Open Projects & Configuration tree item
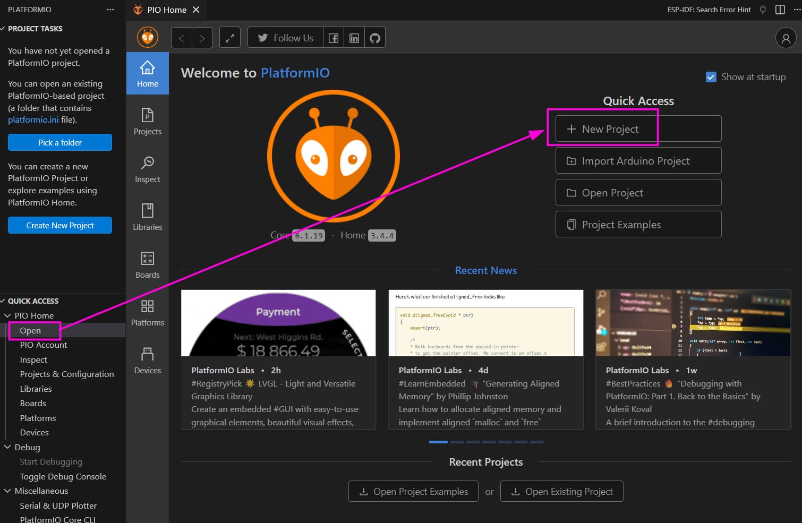The width and height of the screenshot is (802, 523). 67,374
